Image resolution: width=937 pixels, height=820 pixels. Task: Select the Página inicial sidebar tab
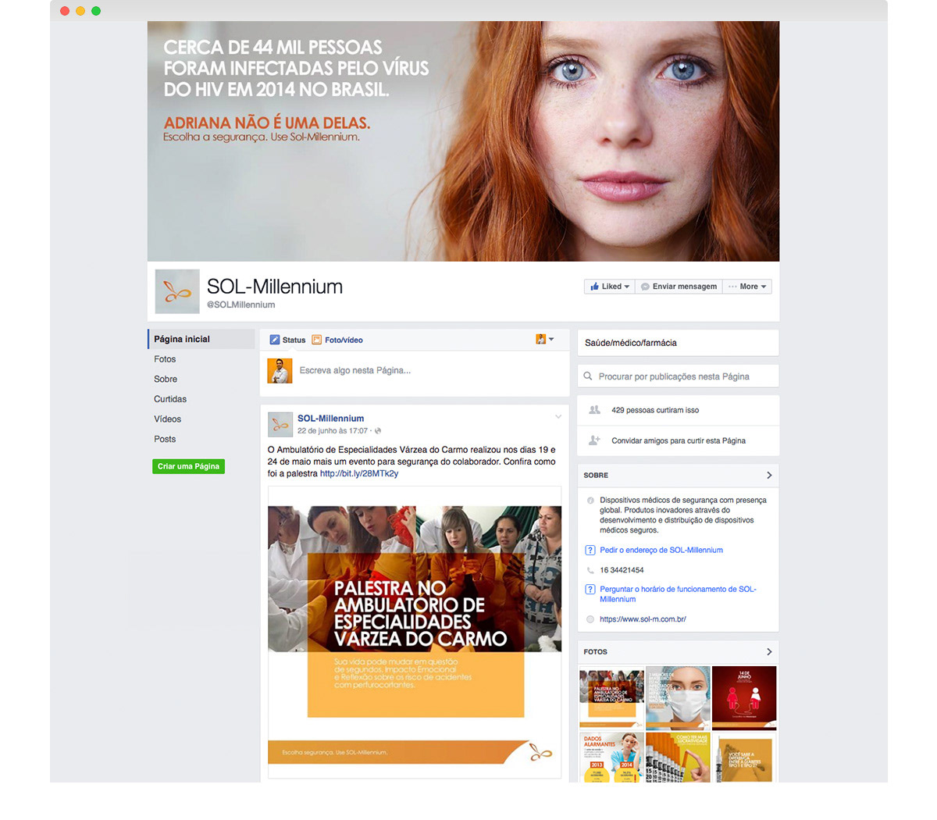(201, 339)
